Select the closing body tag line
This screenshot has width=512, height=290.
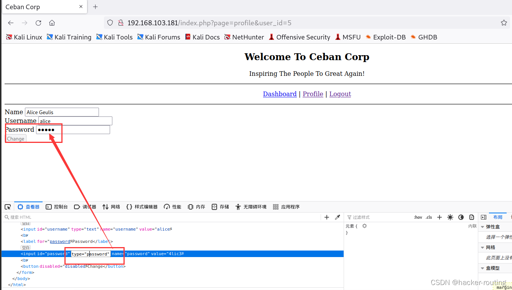click(21, 279)
